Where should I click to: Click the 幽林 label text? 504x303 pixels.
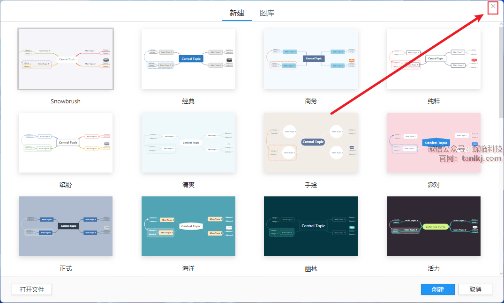tap(311, 269)
